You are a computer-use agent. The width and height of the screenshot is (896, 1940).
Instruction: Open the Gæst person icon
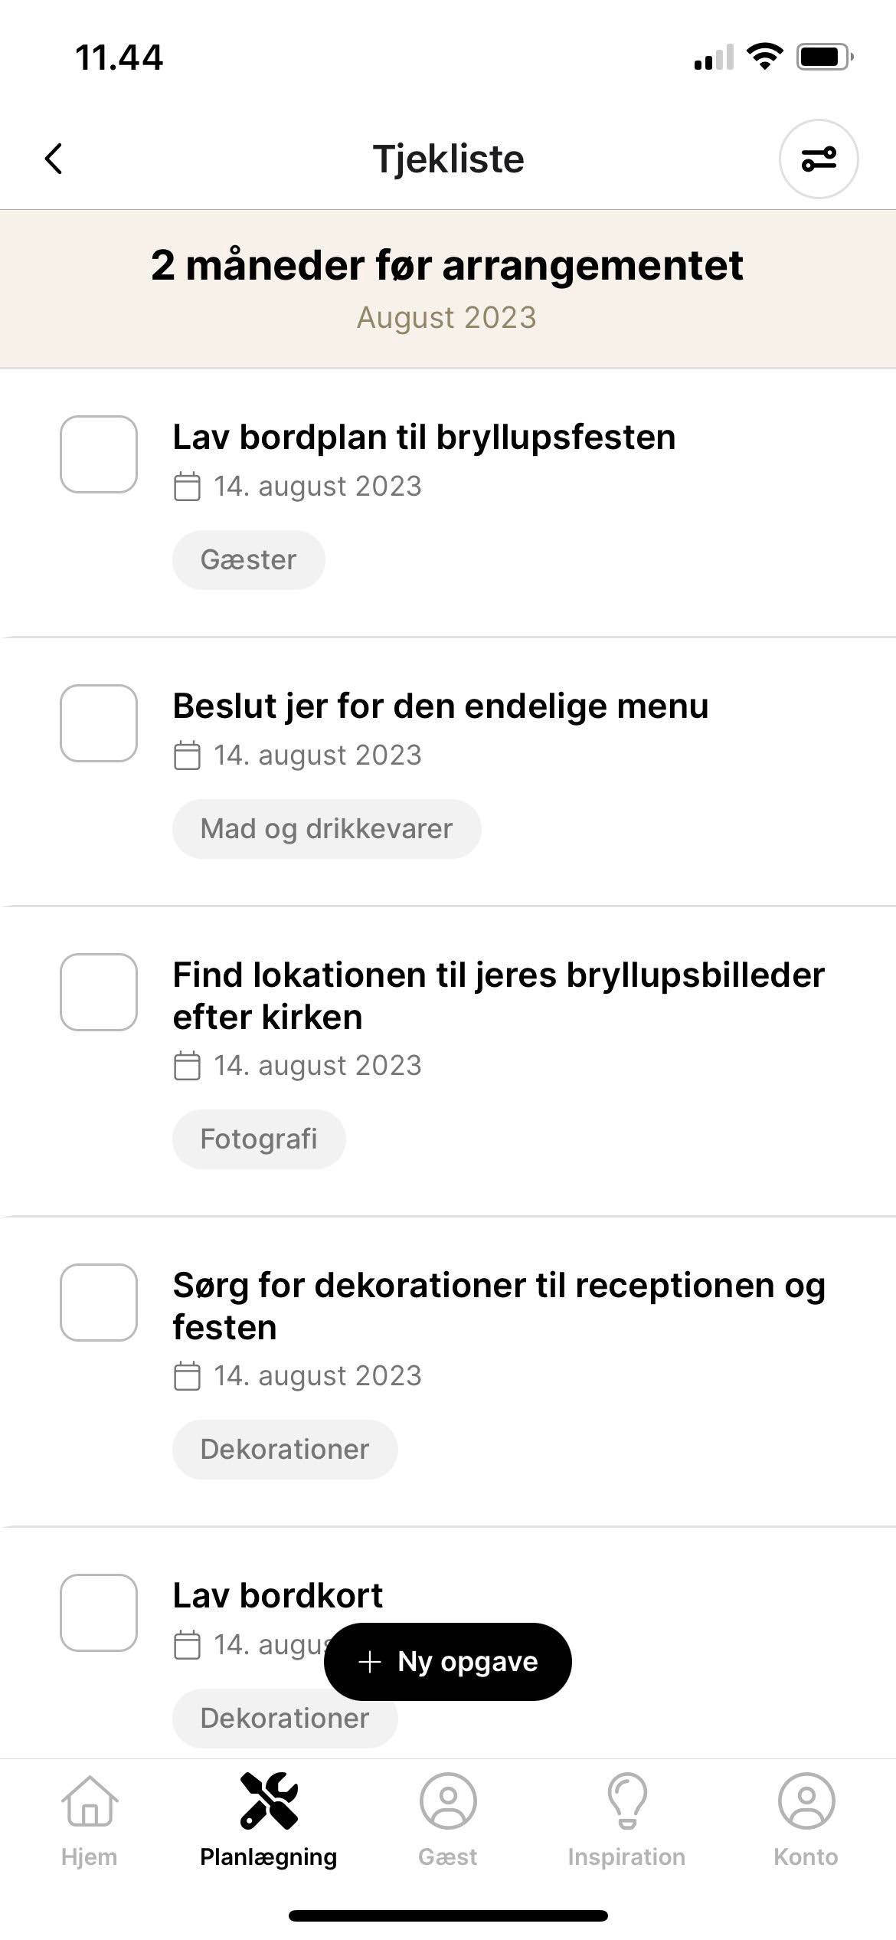coord(448,1801)
